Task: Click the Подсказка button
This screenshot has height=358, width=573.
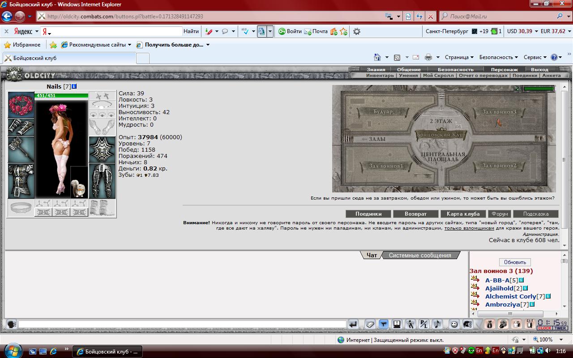Action: pyautogui.click(x=535, y=214)
